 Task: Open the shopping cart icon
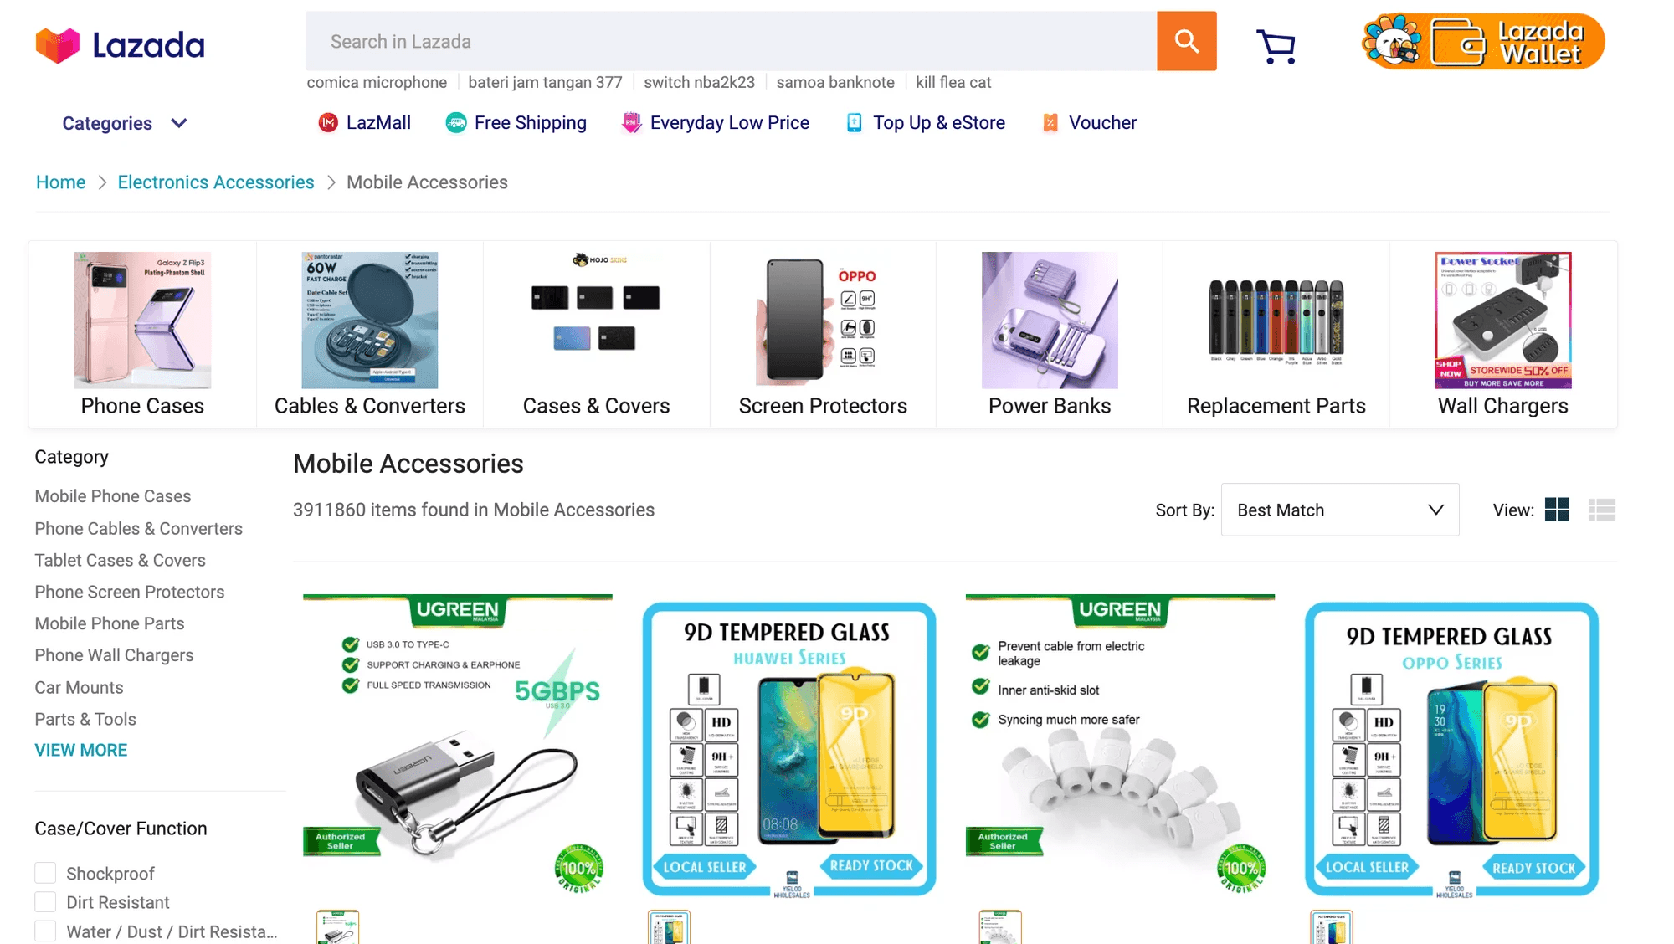(1276, 45)
